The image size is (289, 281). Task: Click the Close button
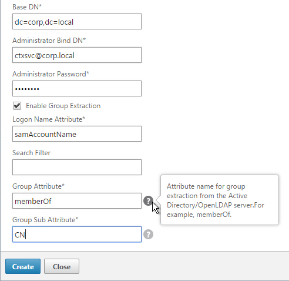pyautogui.click(x=62, y=266)
